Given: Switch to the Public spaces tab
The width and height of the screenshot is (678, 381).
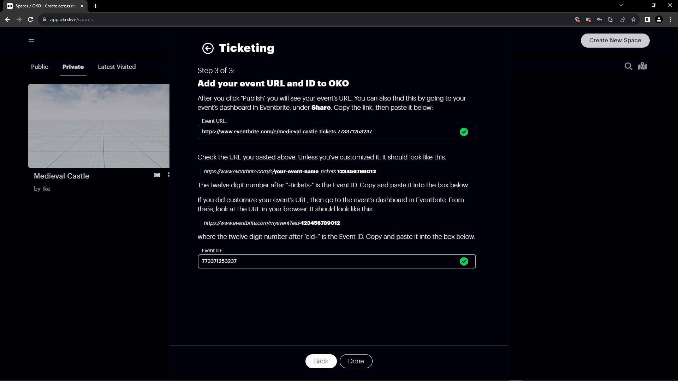Looking at the screenshot, I should click(x=39, y=67).
